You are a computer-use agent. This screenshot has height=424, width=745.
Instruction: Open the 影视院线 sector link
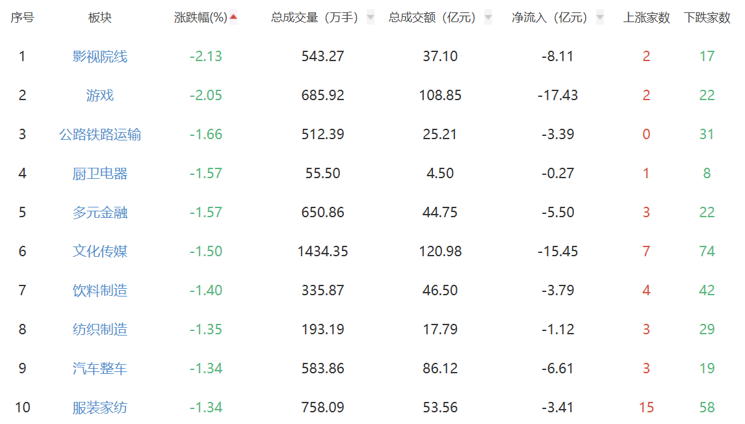[99, 57]
